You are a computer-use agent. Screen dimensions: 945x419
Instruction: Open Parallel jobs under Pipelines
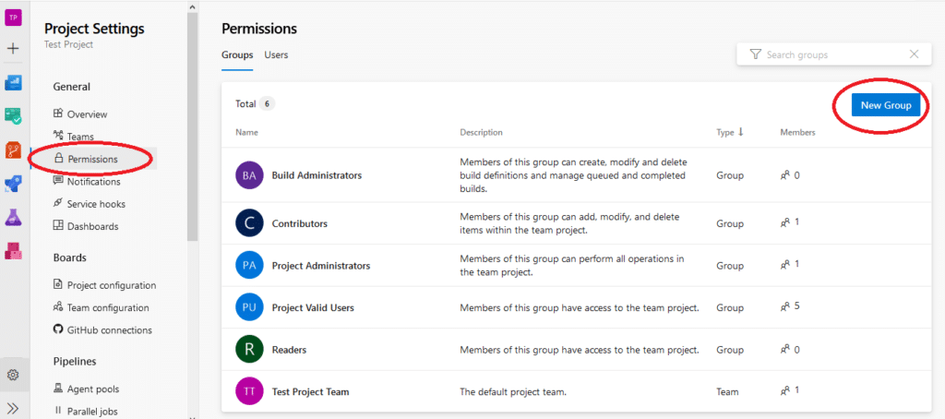click(x=92, y=412)
